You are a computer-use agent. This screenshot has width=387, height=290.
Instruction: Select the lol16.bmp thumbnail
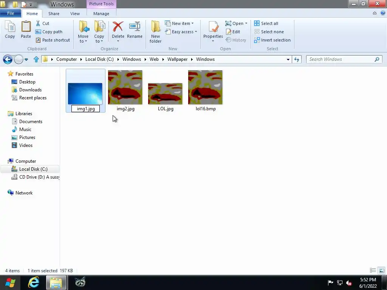(205, 87)
